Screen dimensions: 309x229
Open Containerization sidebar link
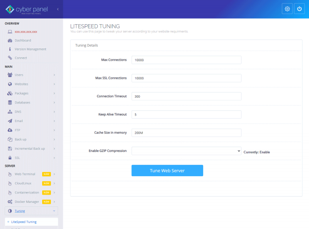(27, 192)
